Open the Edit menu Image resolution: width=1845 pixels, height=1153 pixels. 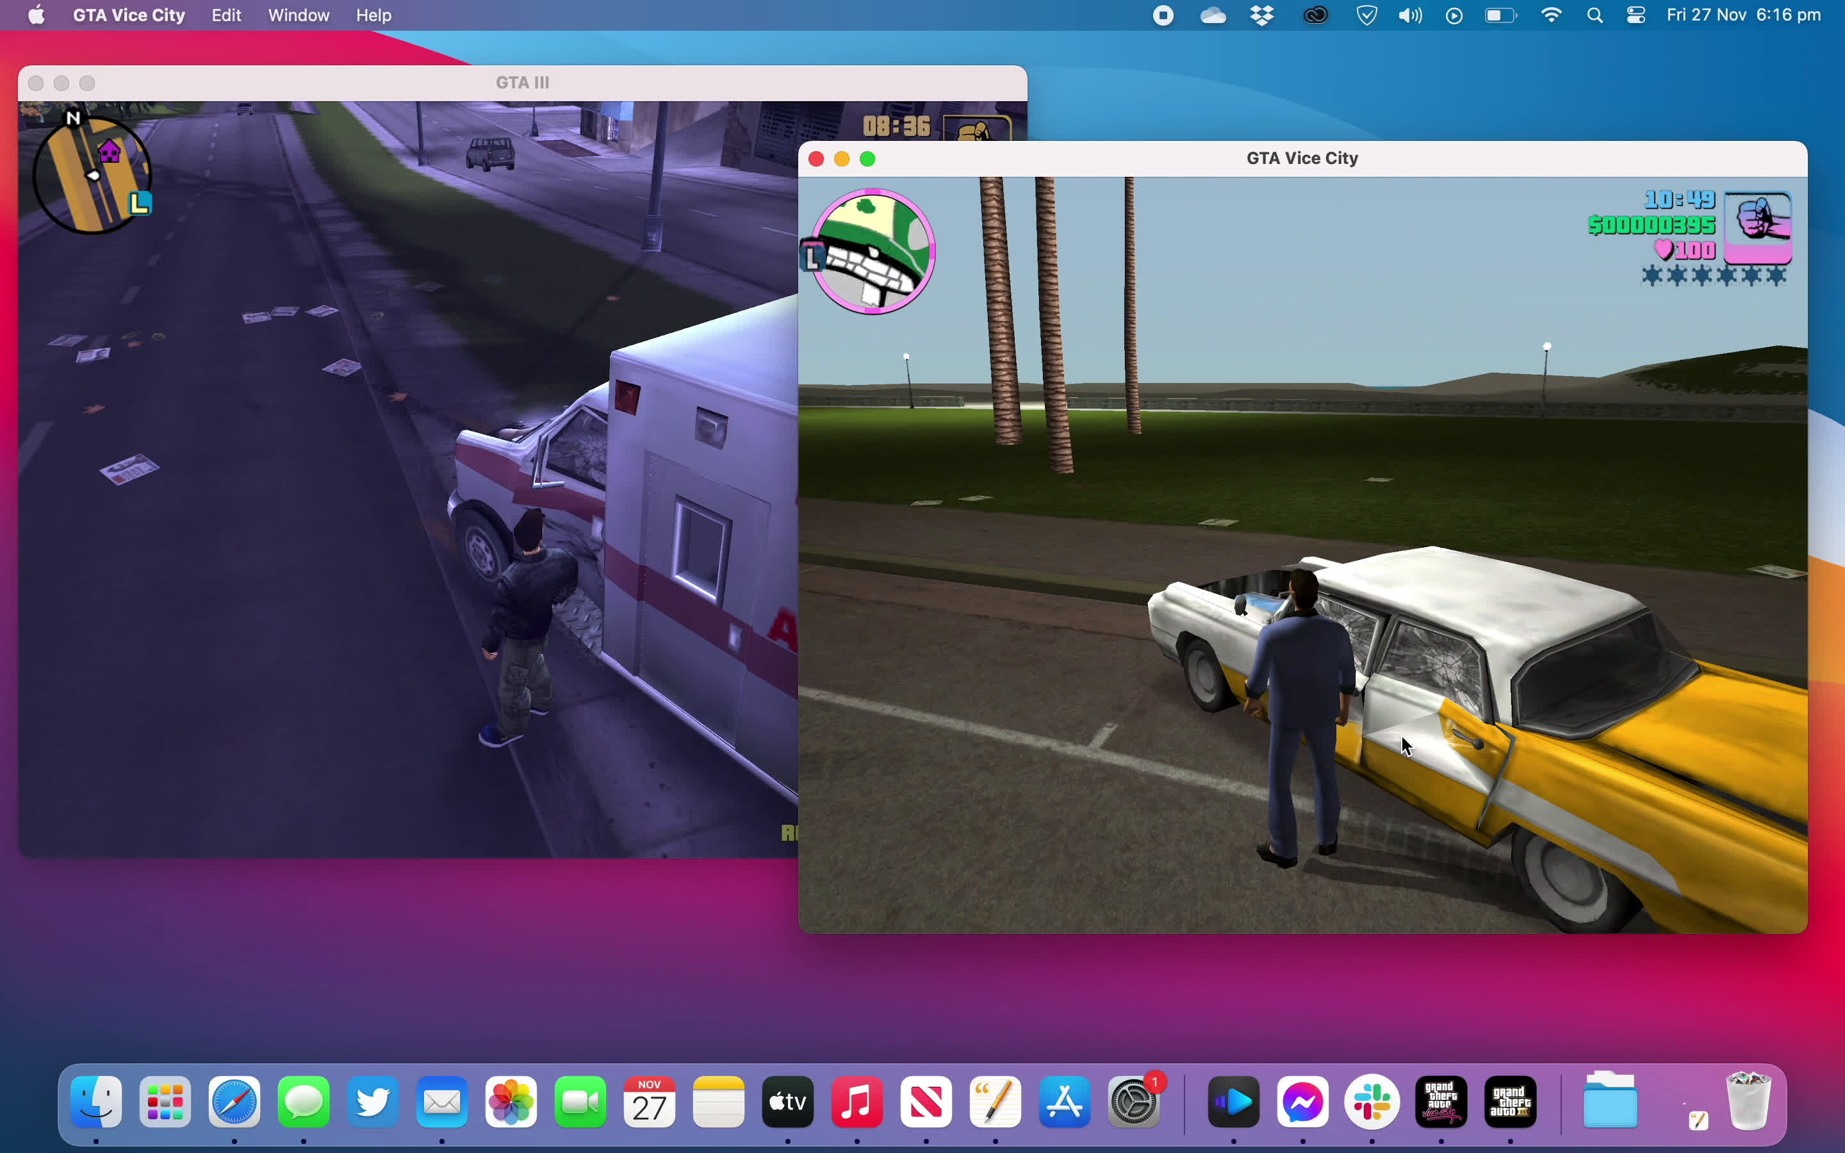click(225, 15)
